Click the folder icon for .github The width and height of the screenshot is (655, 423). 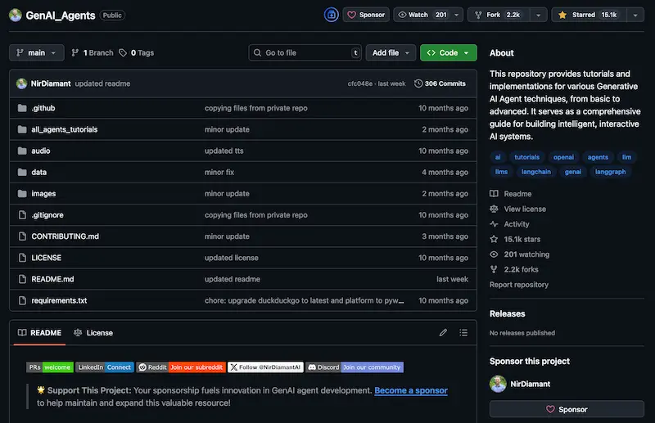click(x=22, y=108)
